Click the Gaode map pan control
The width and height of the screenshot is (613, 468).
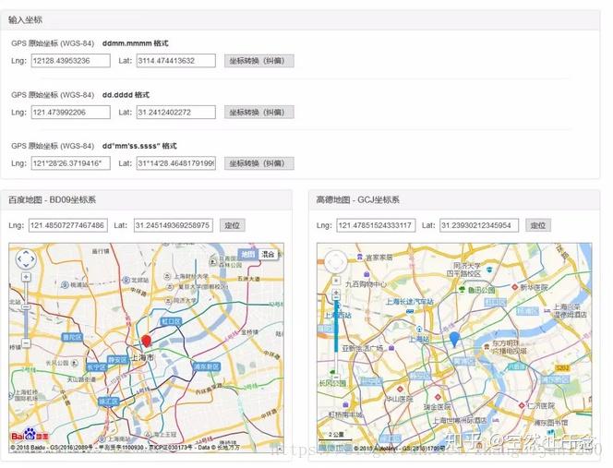(x=336, y=261)
